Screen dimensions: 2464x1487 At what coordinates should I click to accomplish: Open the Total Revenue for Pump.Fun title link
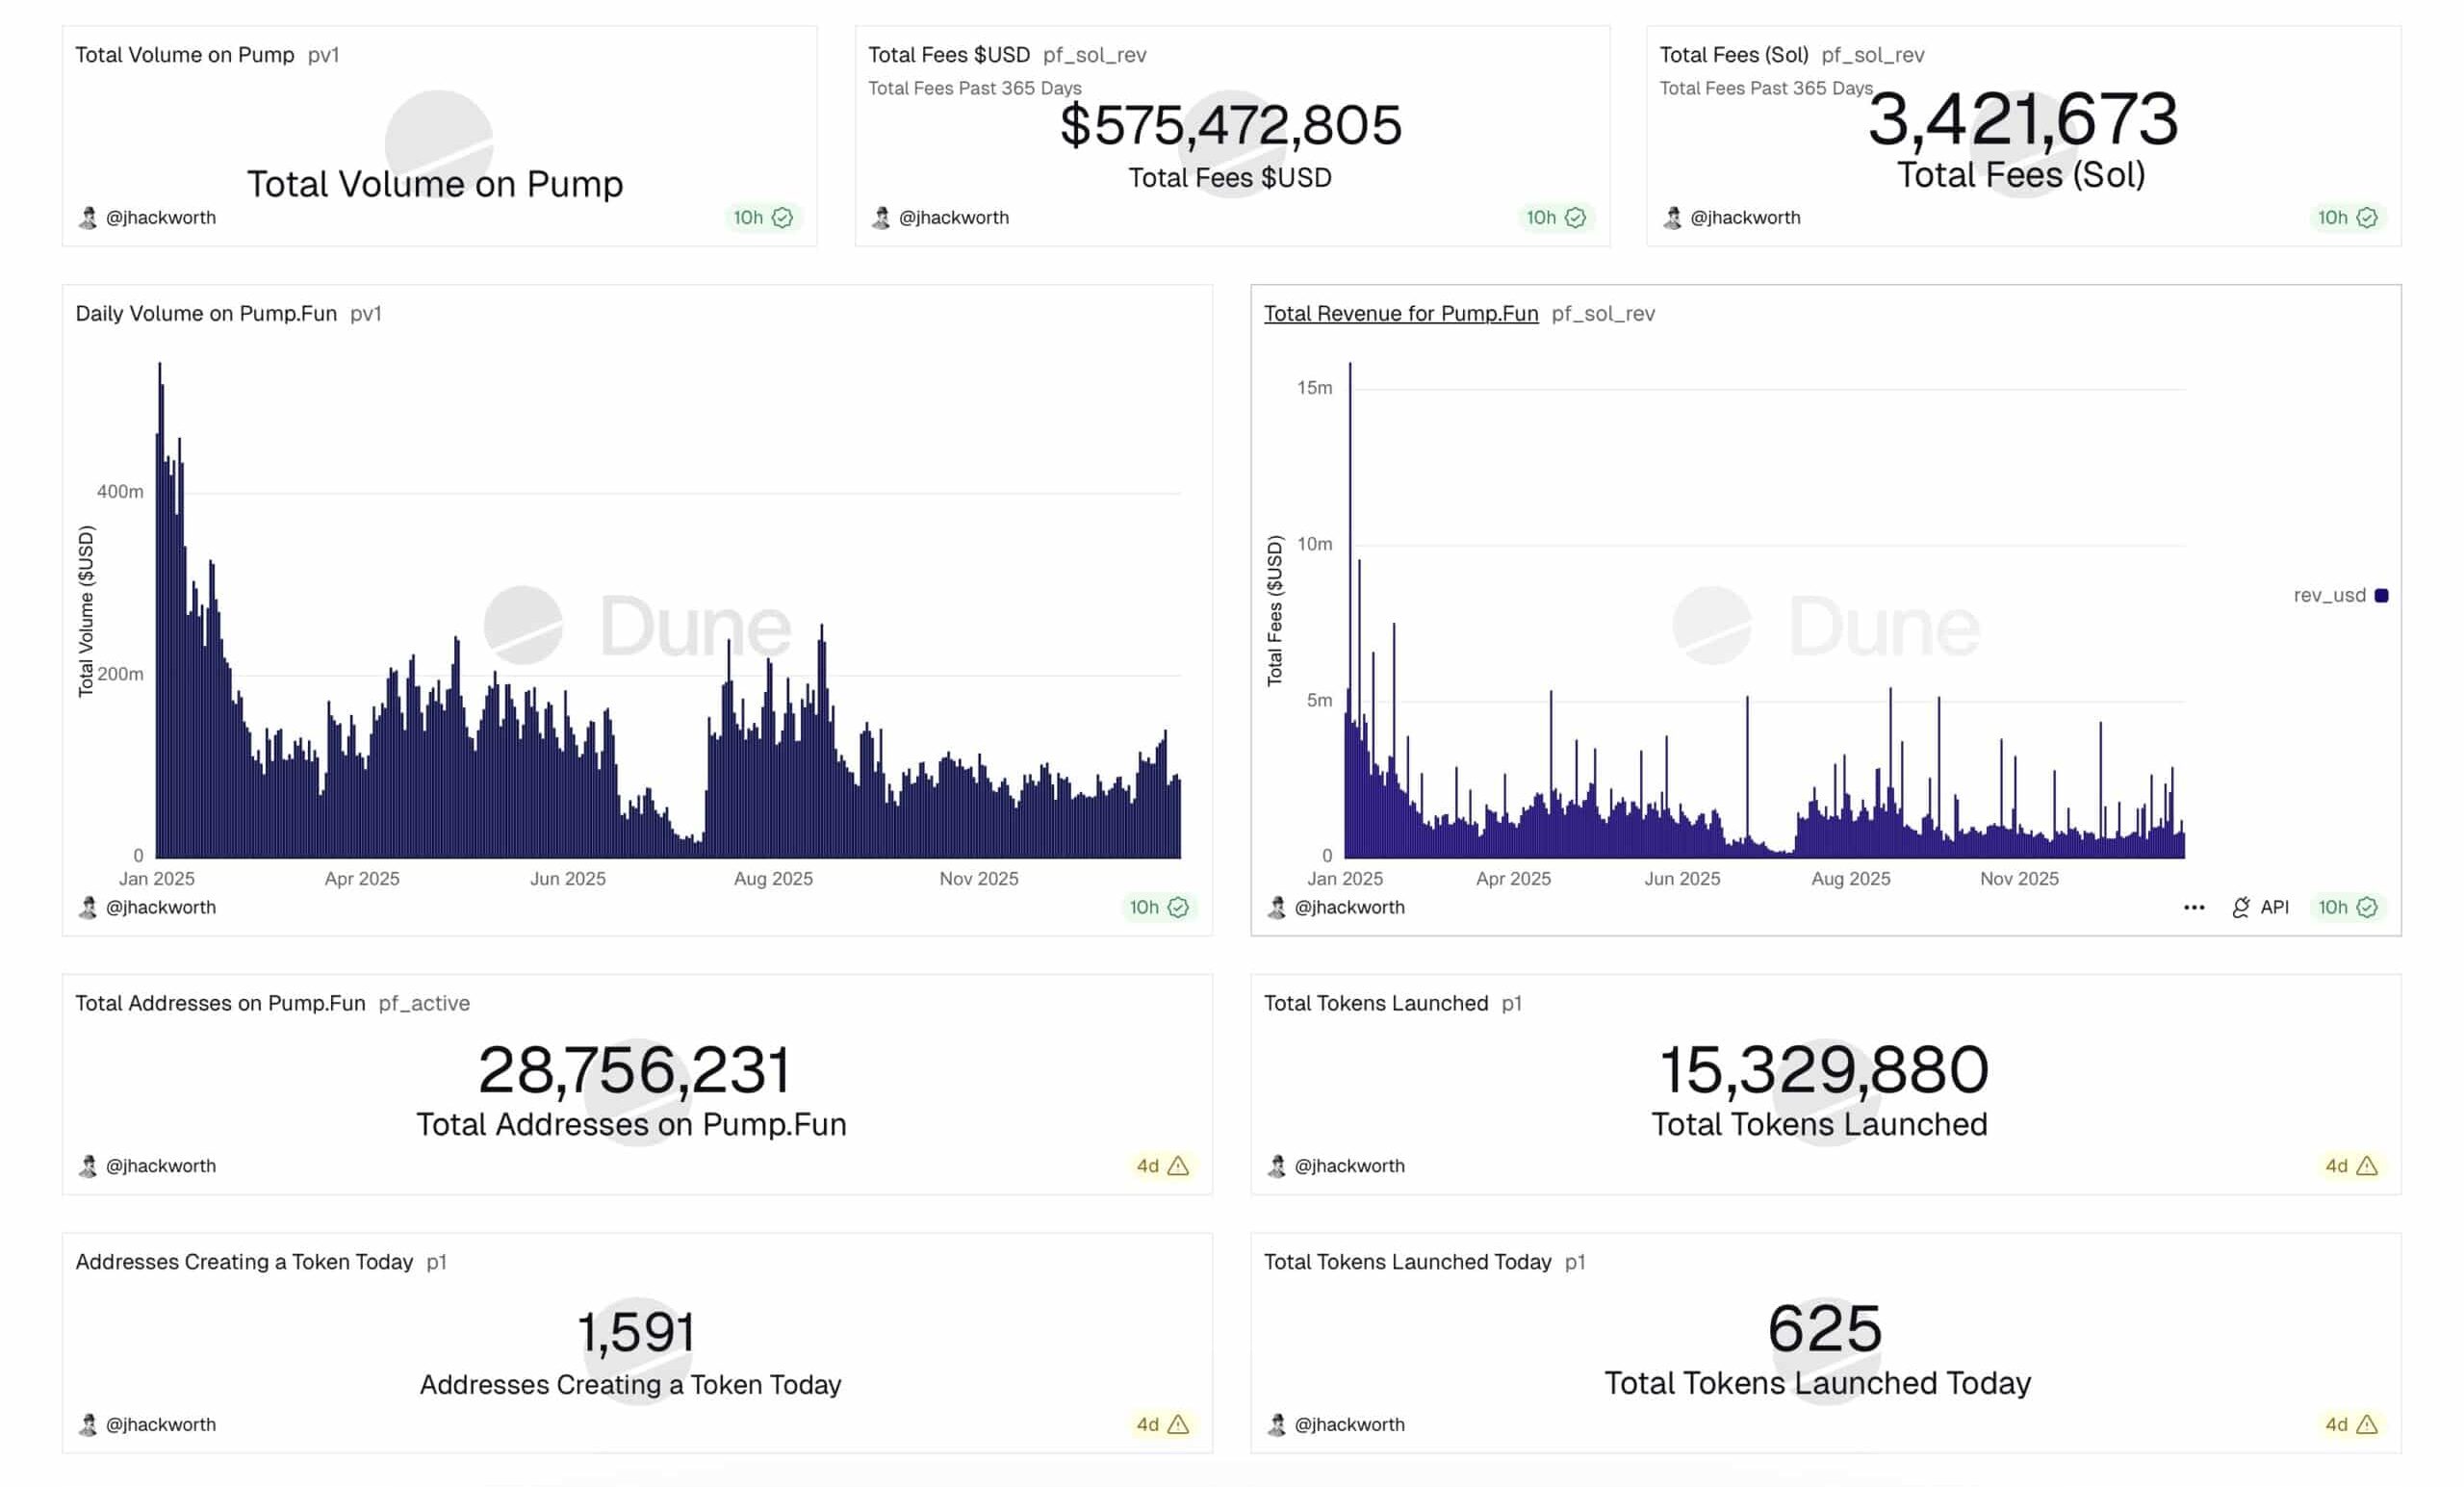click(1401, 313)
